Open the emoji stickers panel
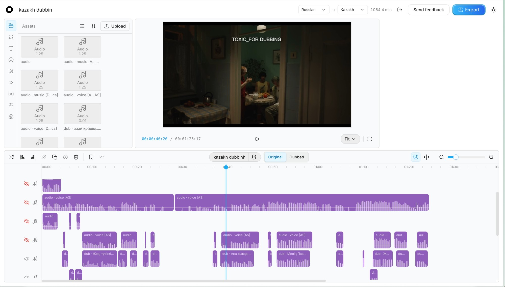This screenshot has width=505, height=287. point(11,60)
